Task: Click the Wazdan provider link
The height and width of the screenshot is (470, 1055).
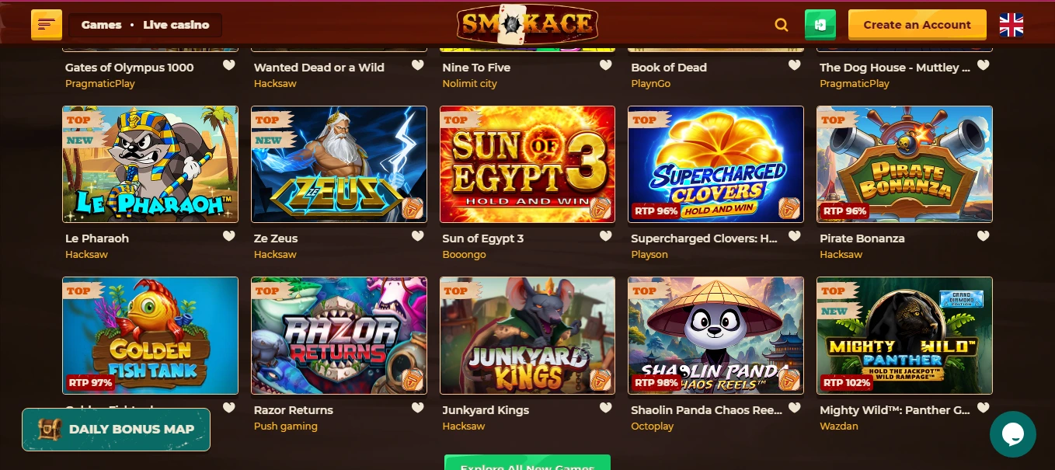Action: point(839,426)
